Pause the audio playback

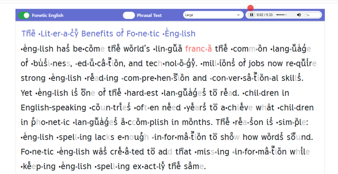click(252, 15)
